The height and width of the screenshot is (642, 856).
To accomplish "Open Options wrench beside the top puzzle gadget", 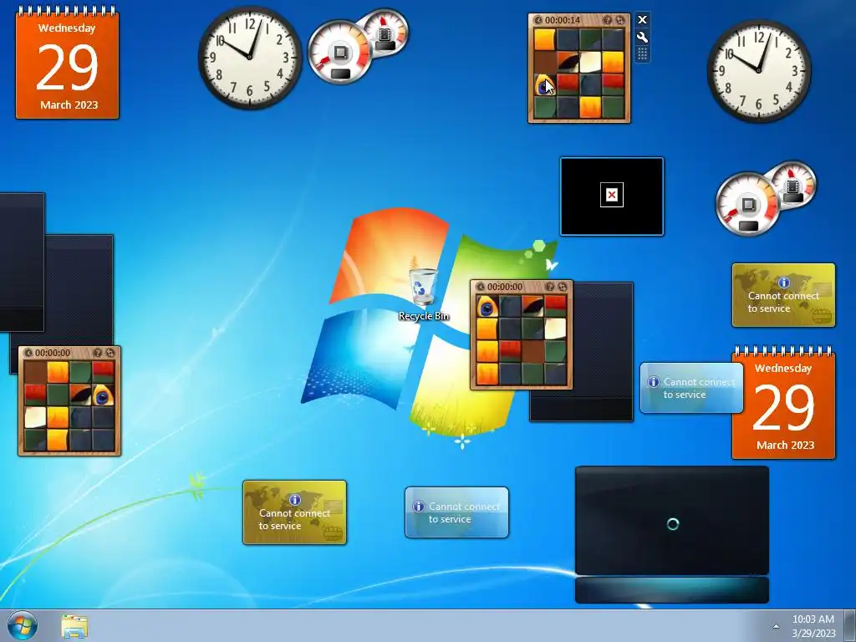I will click(x=643, y=37).
